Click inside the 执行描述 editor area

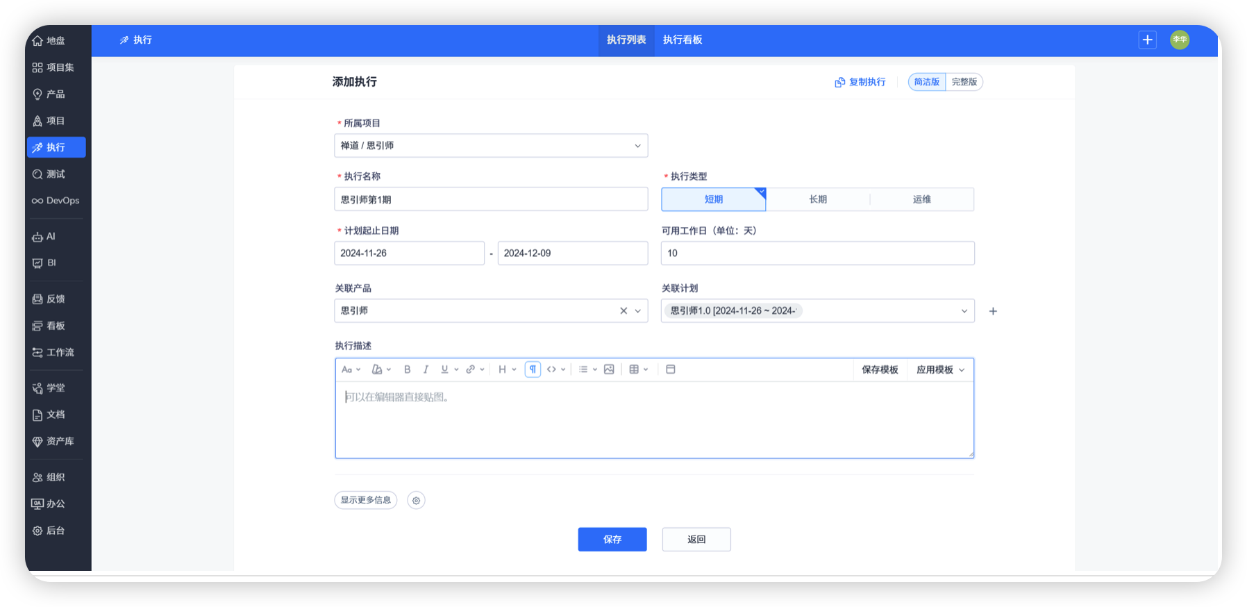tap(654, 419)
